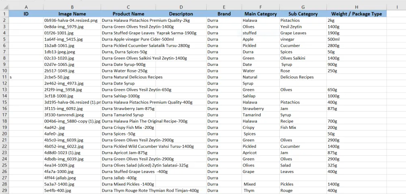Select 'Mixed' Main Category cell
The image size is (406, 194).
point(261,184)
